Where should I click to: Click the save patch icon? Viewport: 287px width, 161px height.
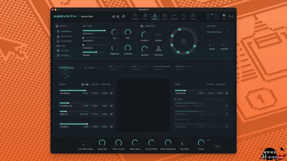point(113,17)
